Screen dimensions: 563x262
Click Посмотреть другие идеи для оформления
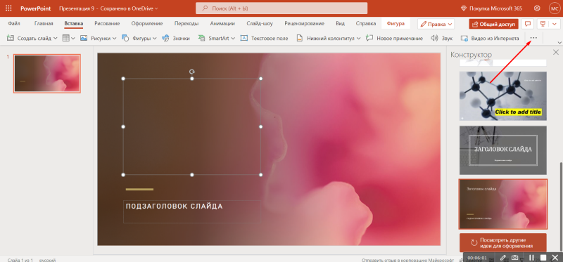[502, 242]
